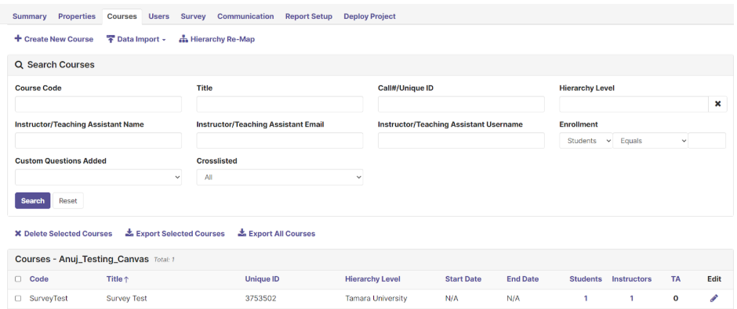Click the Hierarchy Re-Map tree icon
The height and width of the screenshot is (309, 737).
click(183, 39)
